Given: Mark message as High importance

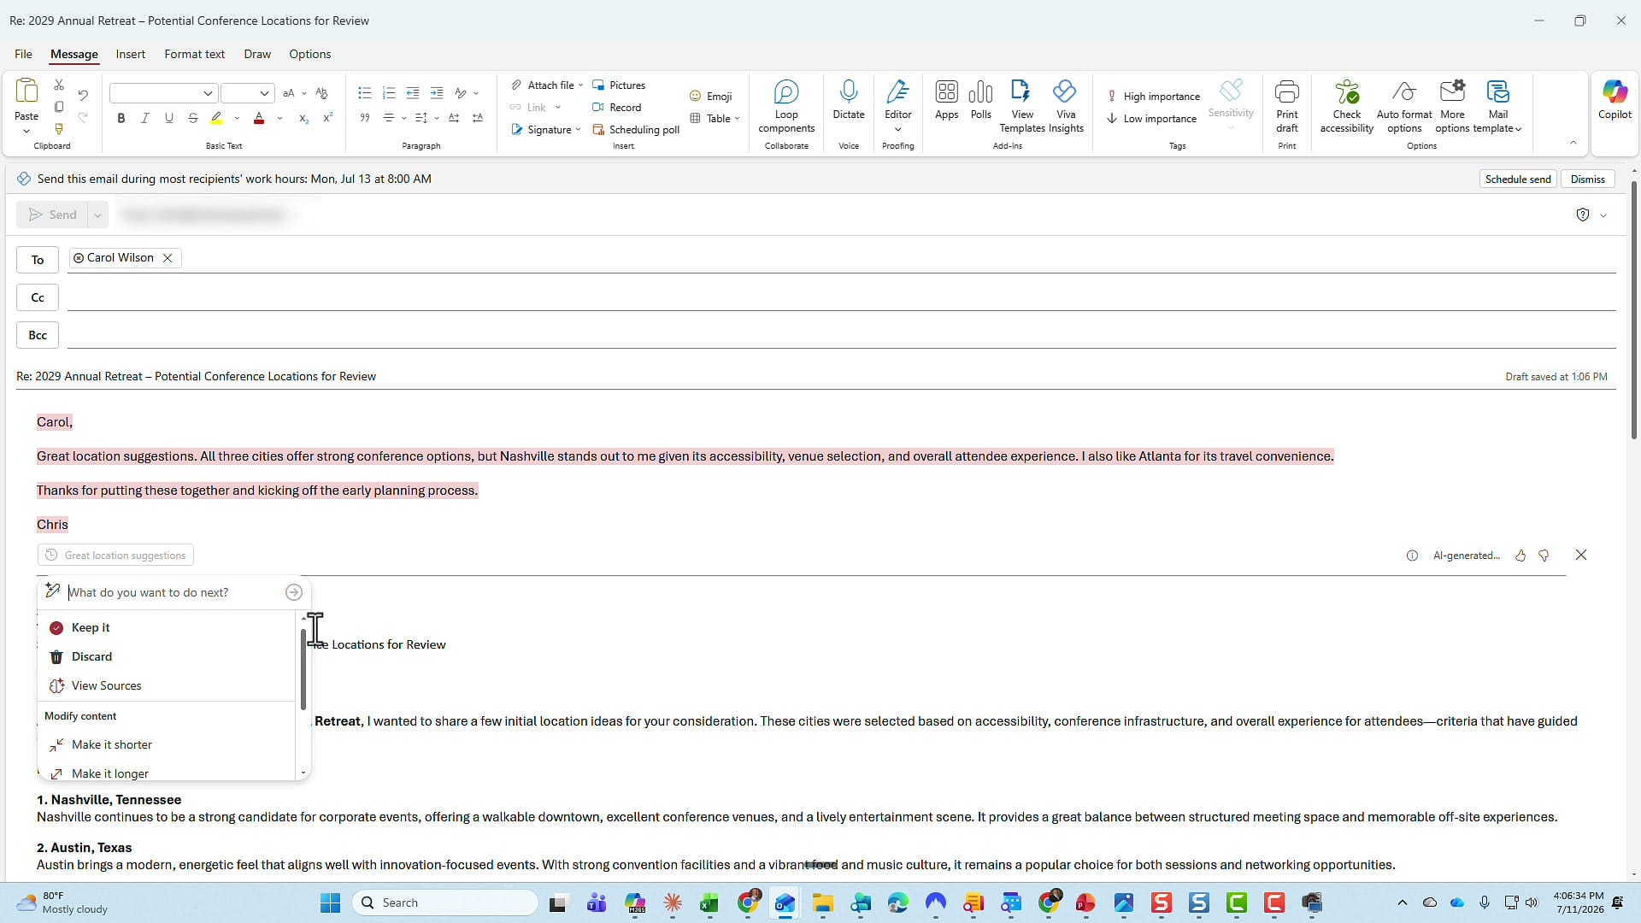Looking at the screenshot, I should pos(1154,97).
